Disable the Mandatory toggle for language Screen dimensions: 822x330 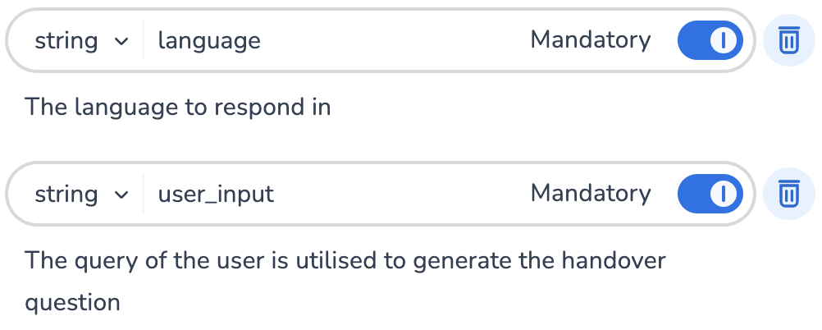pyautogui.click(x=710, y=40)
